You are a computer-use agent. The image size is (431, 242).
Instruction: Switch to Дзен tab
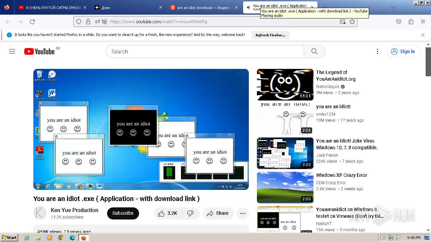click(x=128, y=7)
